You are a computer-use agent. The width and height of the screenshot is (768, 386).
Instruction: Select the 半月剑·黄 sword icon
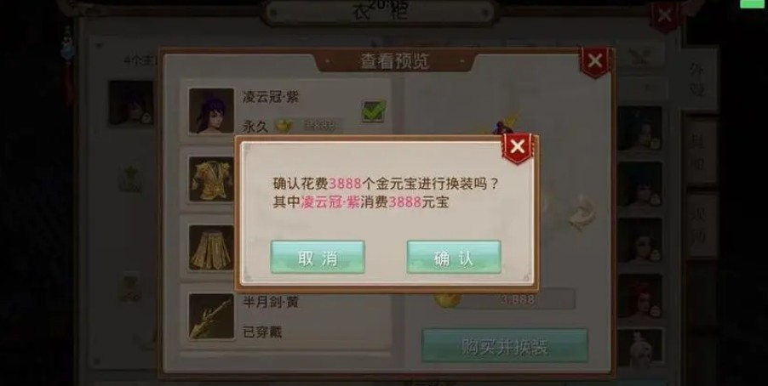coord(212,316)
